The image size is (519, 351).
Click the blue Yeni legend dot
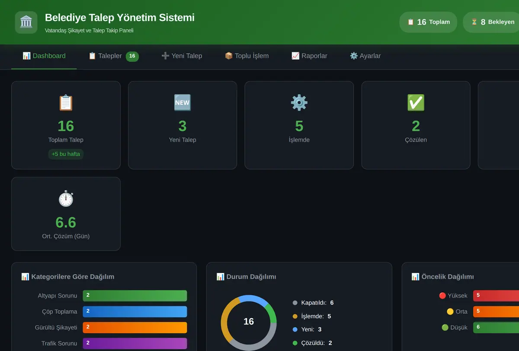tap(295, 329)
